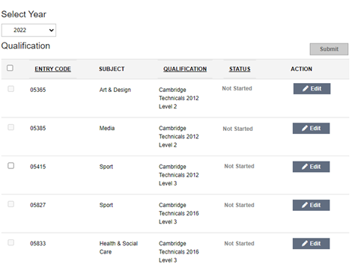Sort by the Status column header
Screen dimensions: 352x270
pyautogui.click(x=240, y=69)
